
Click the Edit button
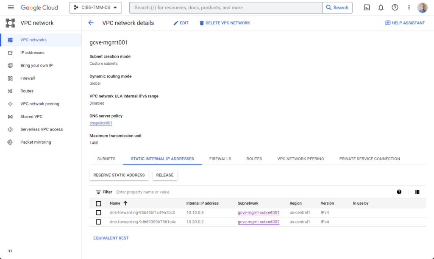[x=181, y=23]
